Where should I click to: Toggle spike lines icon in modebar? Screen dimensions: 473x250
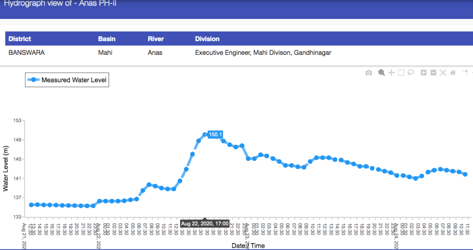[x=465, y=72]
